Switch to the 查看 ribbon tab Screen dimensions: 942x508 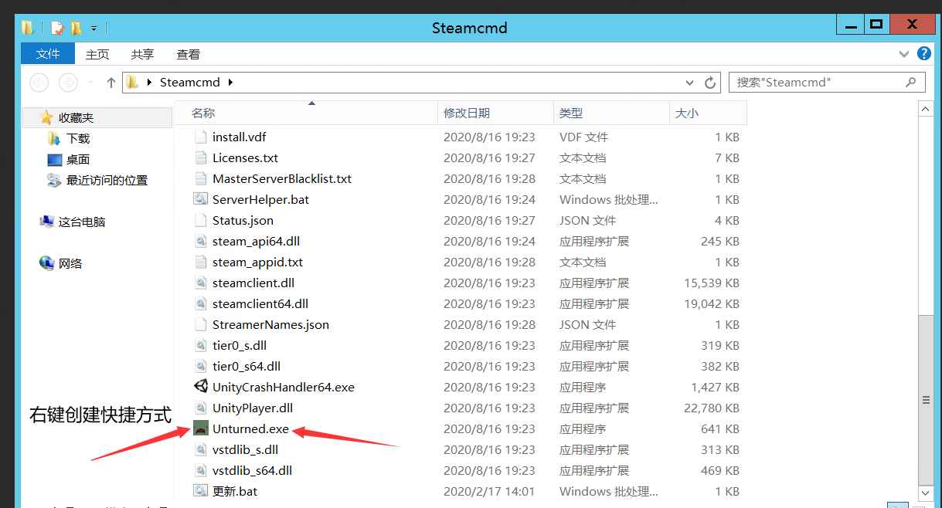188,54
